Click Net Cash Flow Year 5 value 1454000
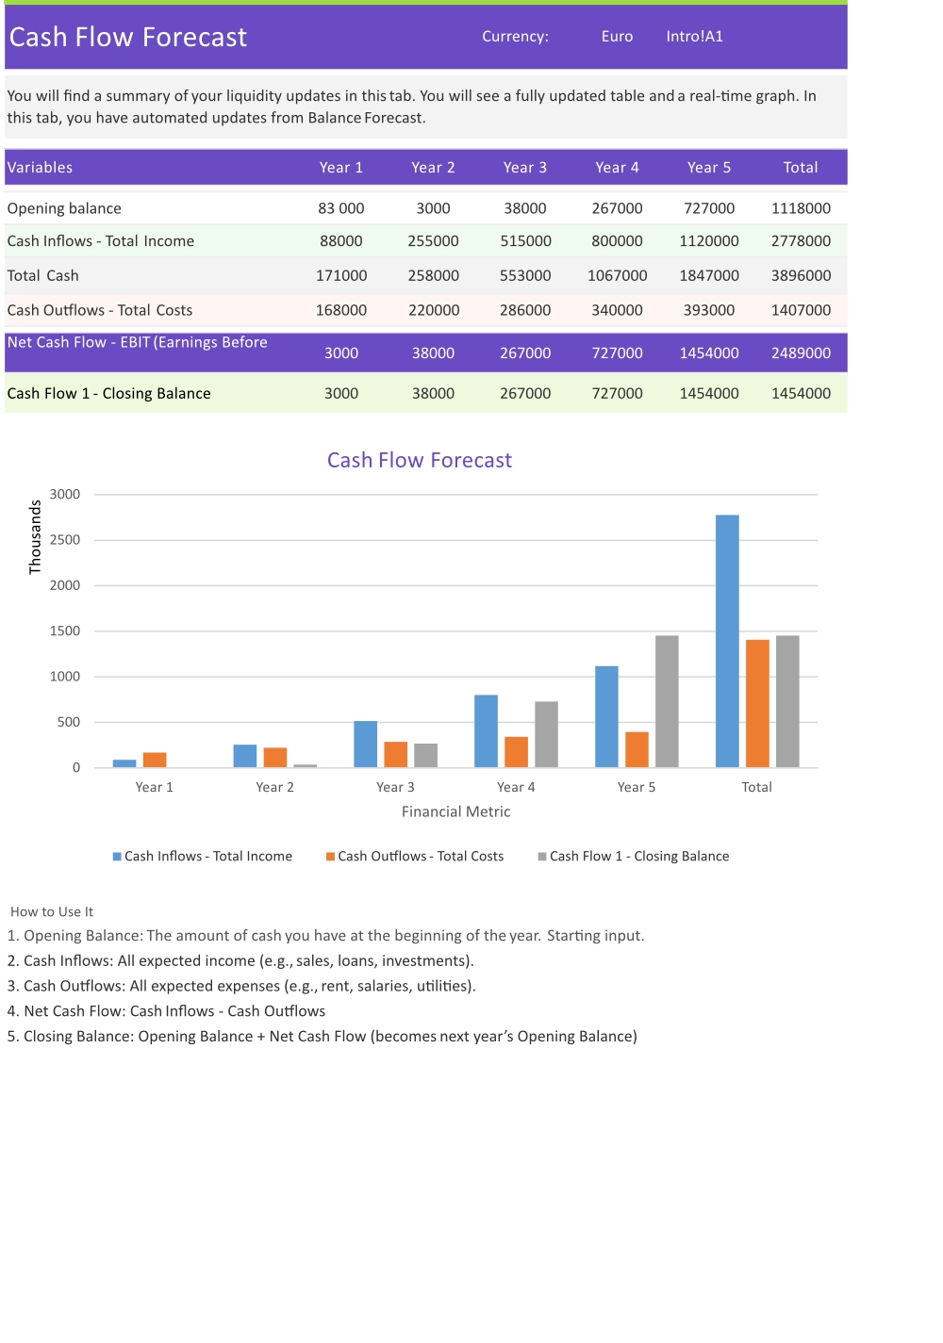This screenshot has height=1343, width=943. point(709,353)
